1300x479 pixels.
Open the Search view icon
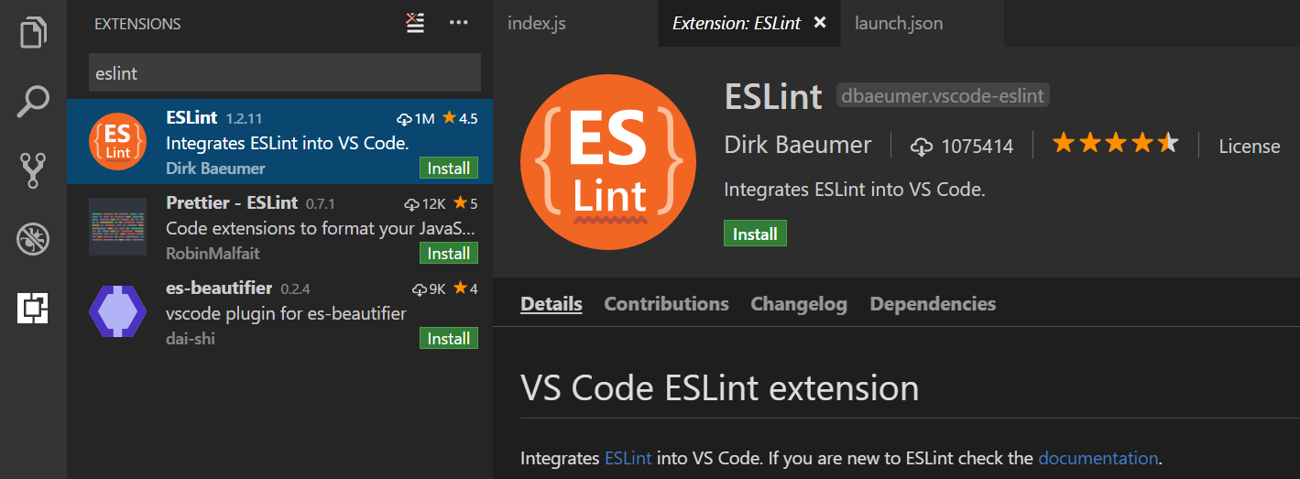(33, 102)
